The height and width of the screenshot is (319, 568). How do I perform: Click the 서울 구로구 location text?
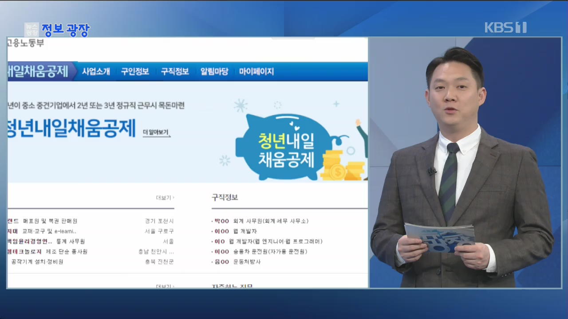click(159, 231)
